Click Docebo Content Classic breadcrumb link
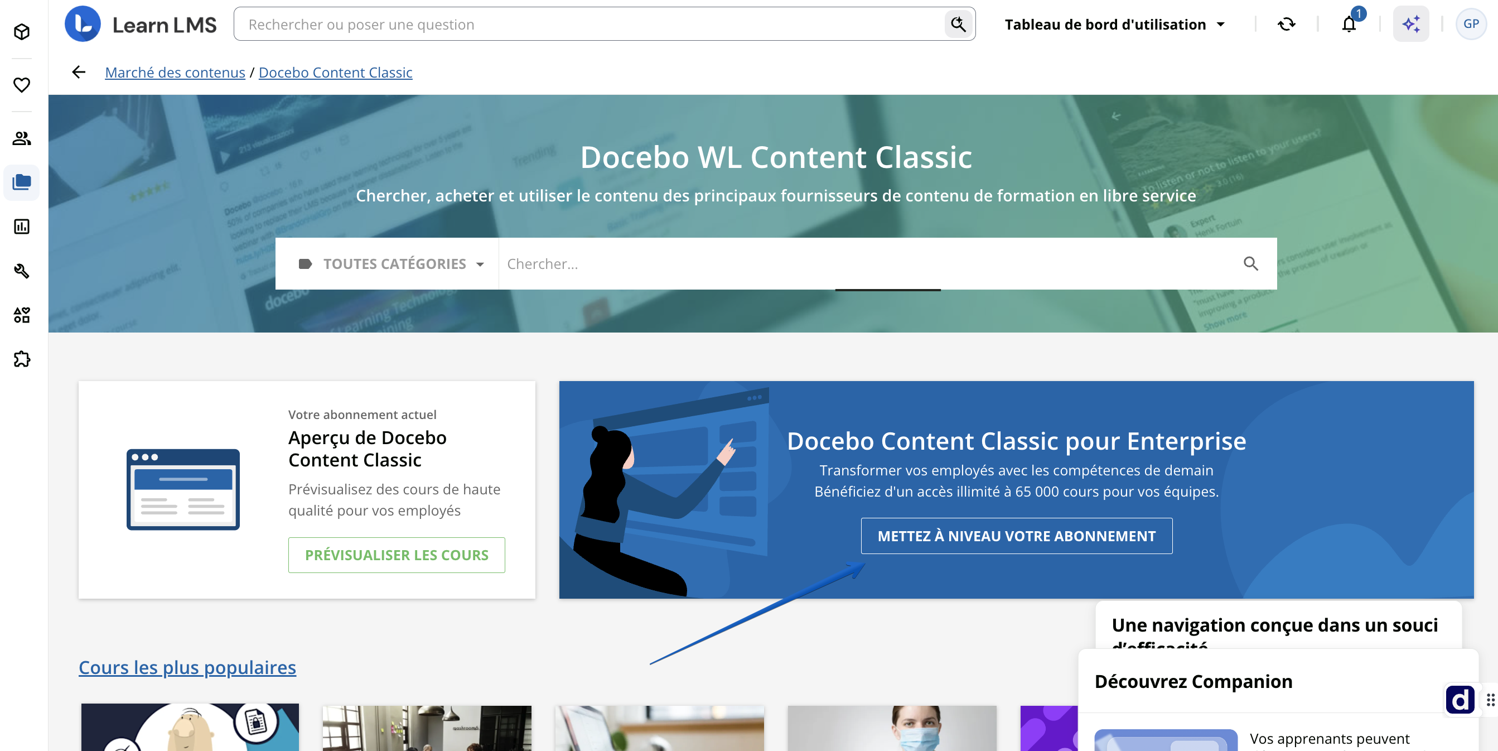This screenshot has width=1498, height=751. 336,72
